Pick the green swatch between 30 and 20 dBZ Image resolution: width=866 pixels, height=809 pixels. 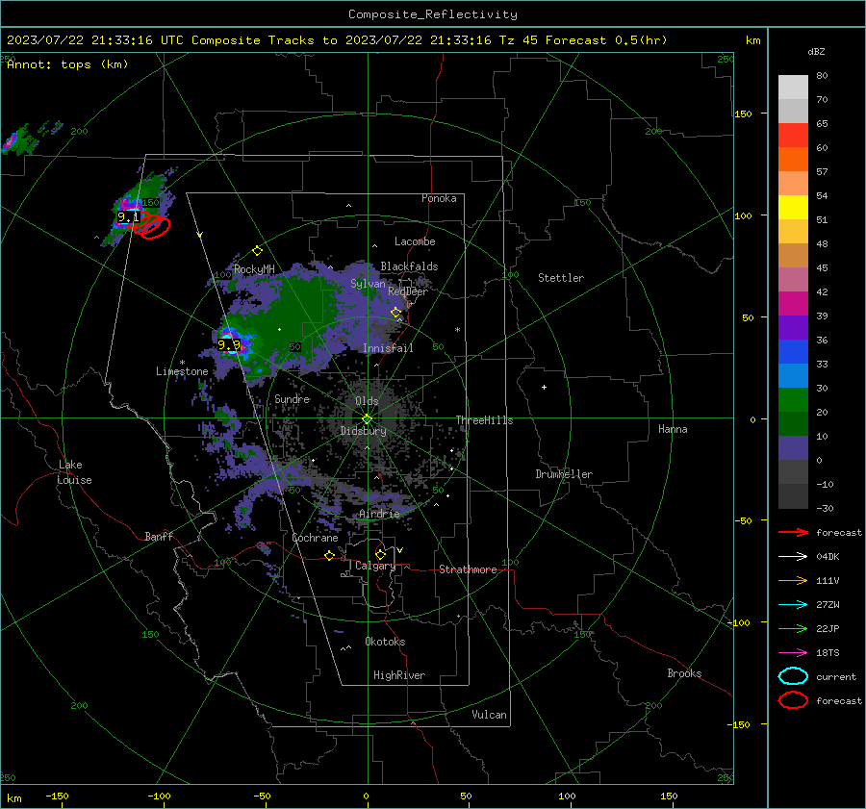pos(793,400)
